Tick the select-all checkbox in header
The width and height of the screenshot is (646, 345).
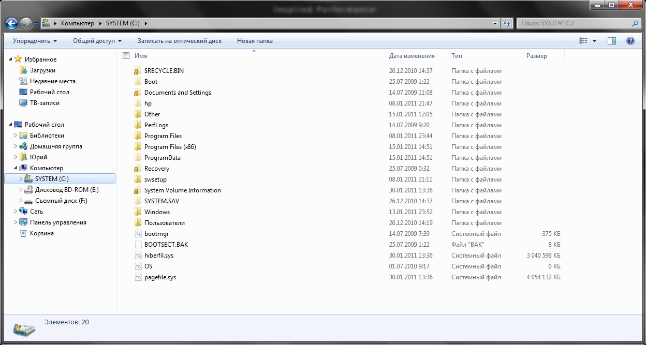pos(126,55)
